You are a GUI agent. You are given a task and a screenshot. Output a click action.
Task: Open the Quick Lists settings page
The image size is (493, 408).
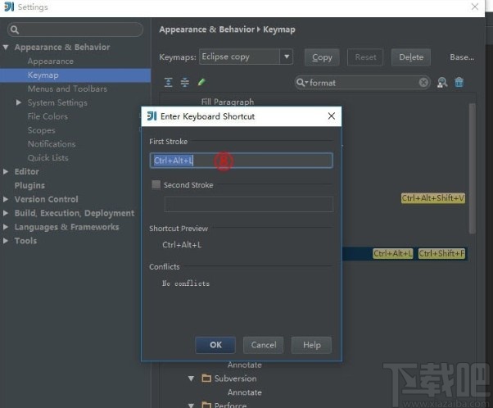click(x=47, y=157)
